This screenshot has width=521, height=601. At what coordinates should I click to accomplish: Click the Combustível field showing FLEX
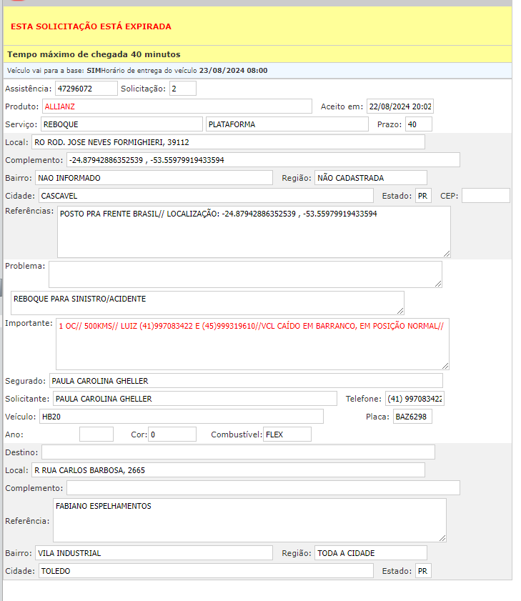tap(287, 434)
